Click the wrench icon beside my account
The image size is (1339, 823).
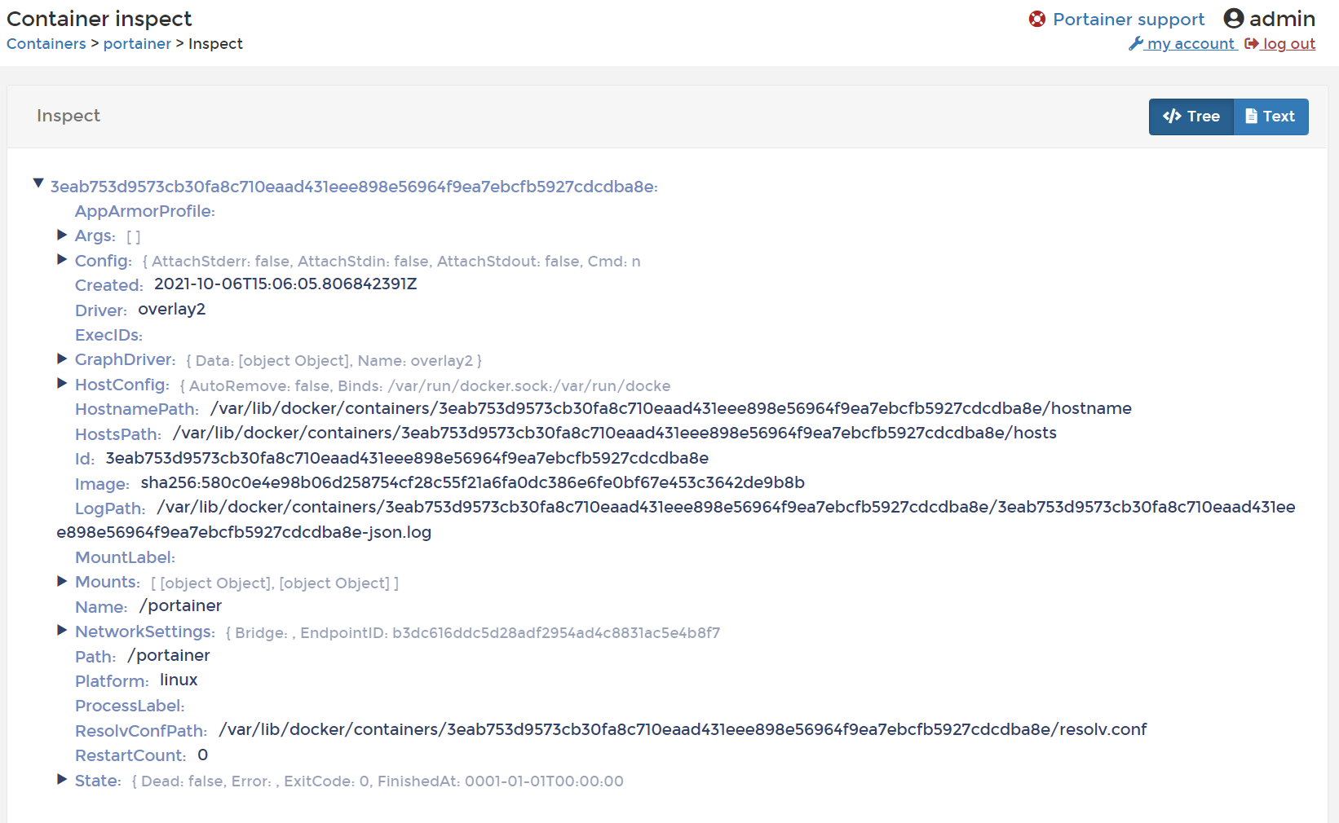pyautogui.click(x=1136, y=43)
